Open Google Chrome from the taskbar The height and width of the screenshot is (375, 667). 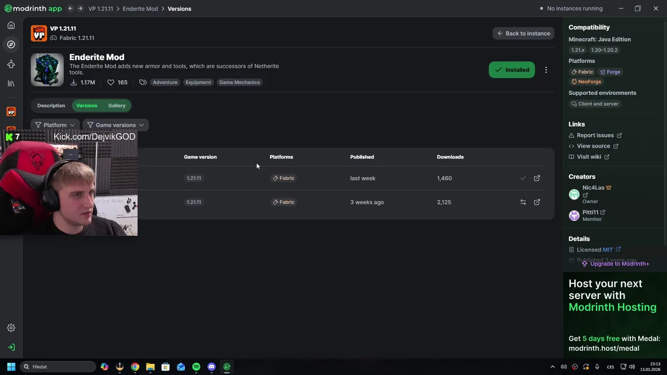[135, 367]
